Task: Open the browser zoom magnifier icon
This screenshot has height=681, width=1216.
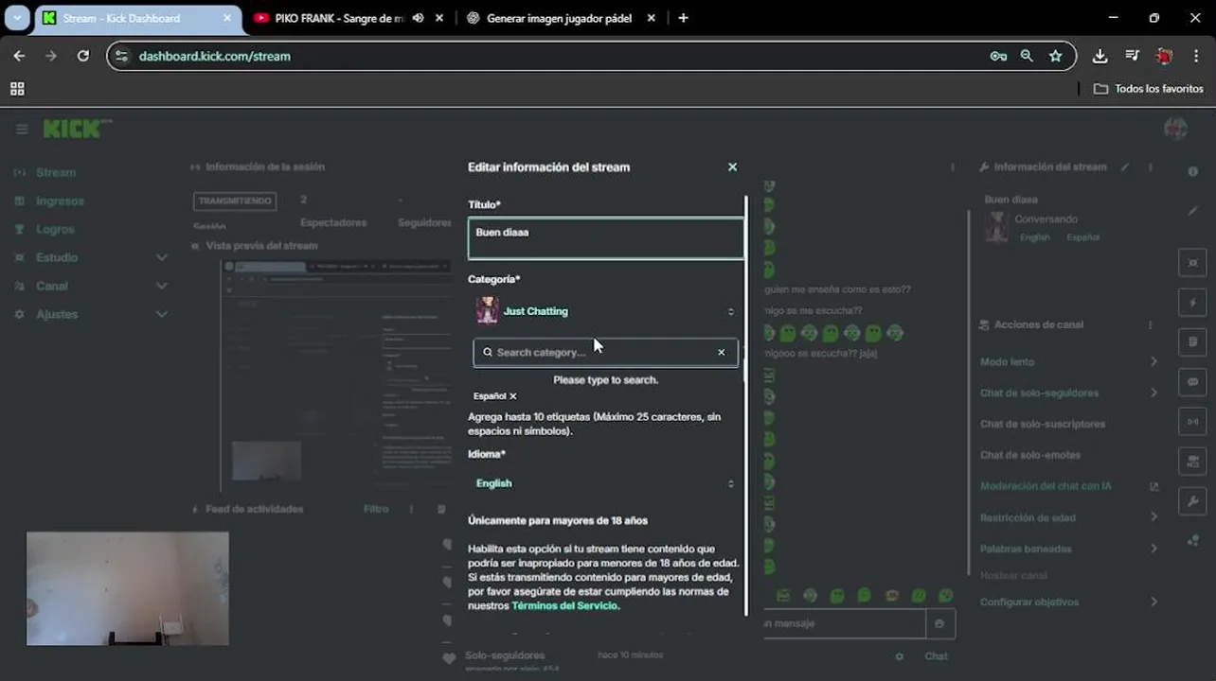Action: coord(1027,56)
